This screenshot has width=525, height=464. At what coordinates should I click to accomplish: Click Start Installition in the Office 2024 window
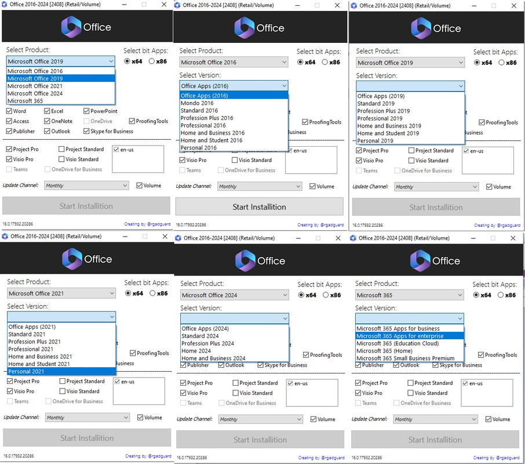tap(260, 440)
